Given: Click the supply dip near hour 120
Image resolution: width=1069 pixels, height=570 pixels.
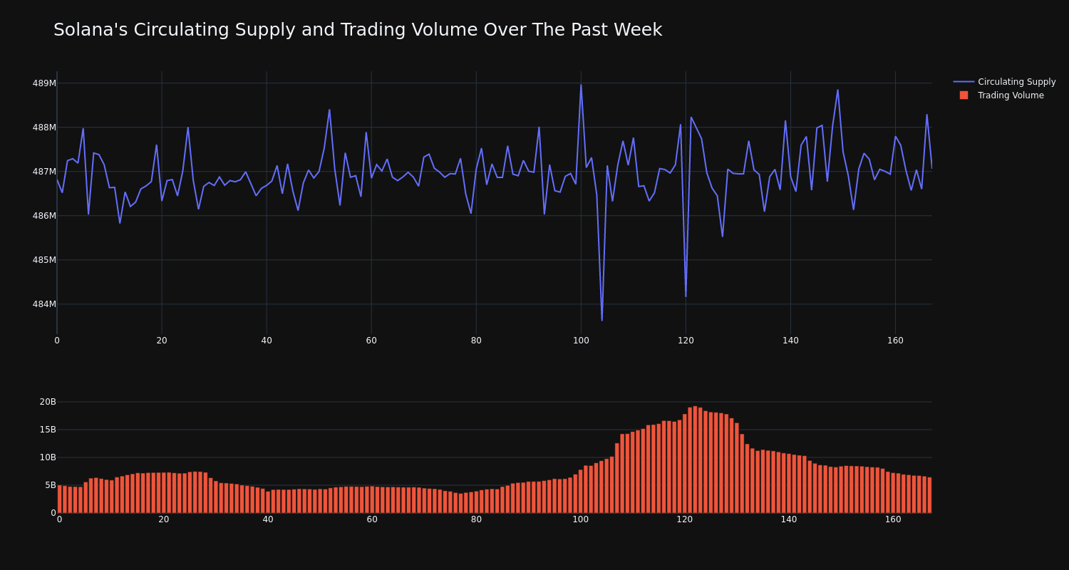Looking at the screenshot, I should (686, 296).
